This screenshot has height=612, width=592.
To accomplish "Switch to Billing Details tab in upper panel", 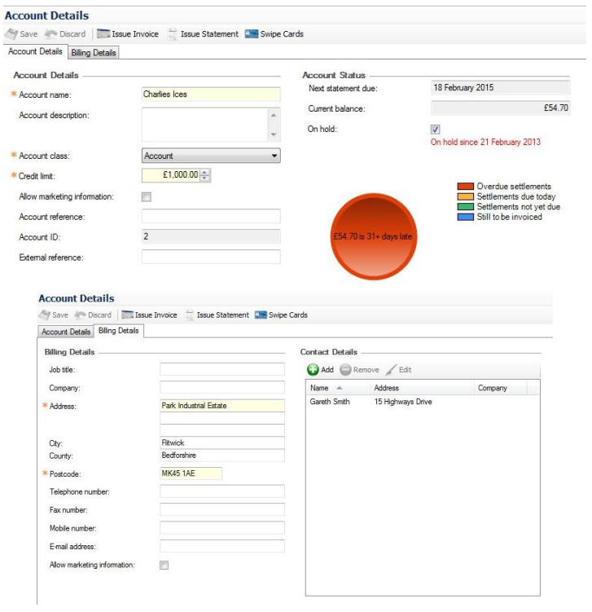I will [x=94, y=53].
